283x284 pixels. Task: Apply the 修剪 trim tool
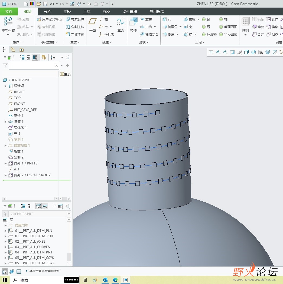click(258, 27)
